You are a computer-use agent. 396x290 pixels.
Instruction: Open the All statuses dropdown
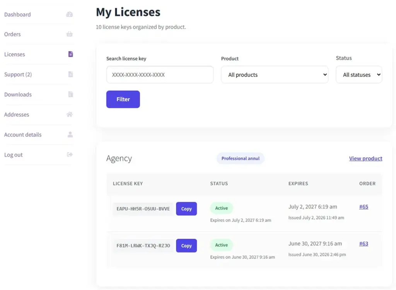[x=359, y=75]
